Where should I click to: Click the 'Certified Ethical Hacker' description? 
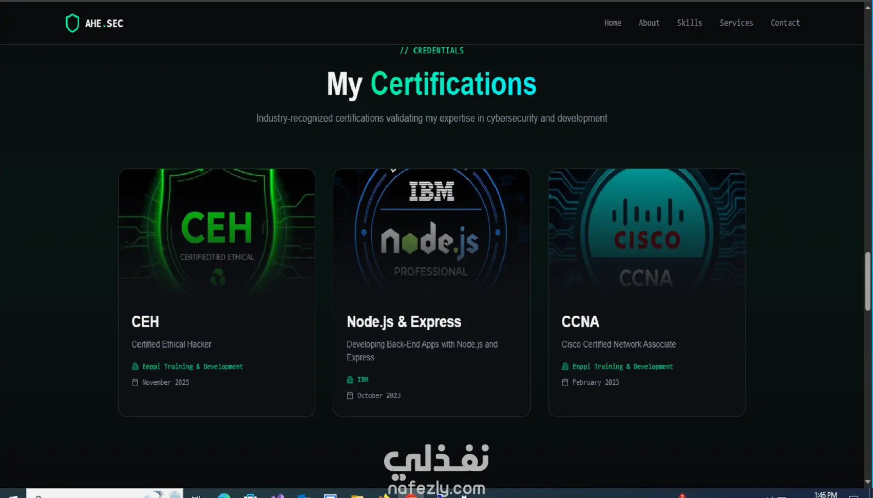[x=172, y=344]
